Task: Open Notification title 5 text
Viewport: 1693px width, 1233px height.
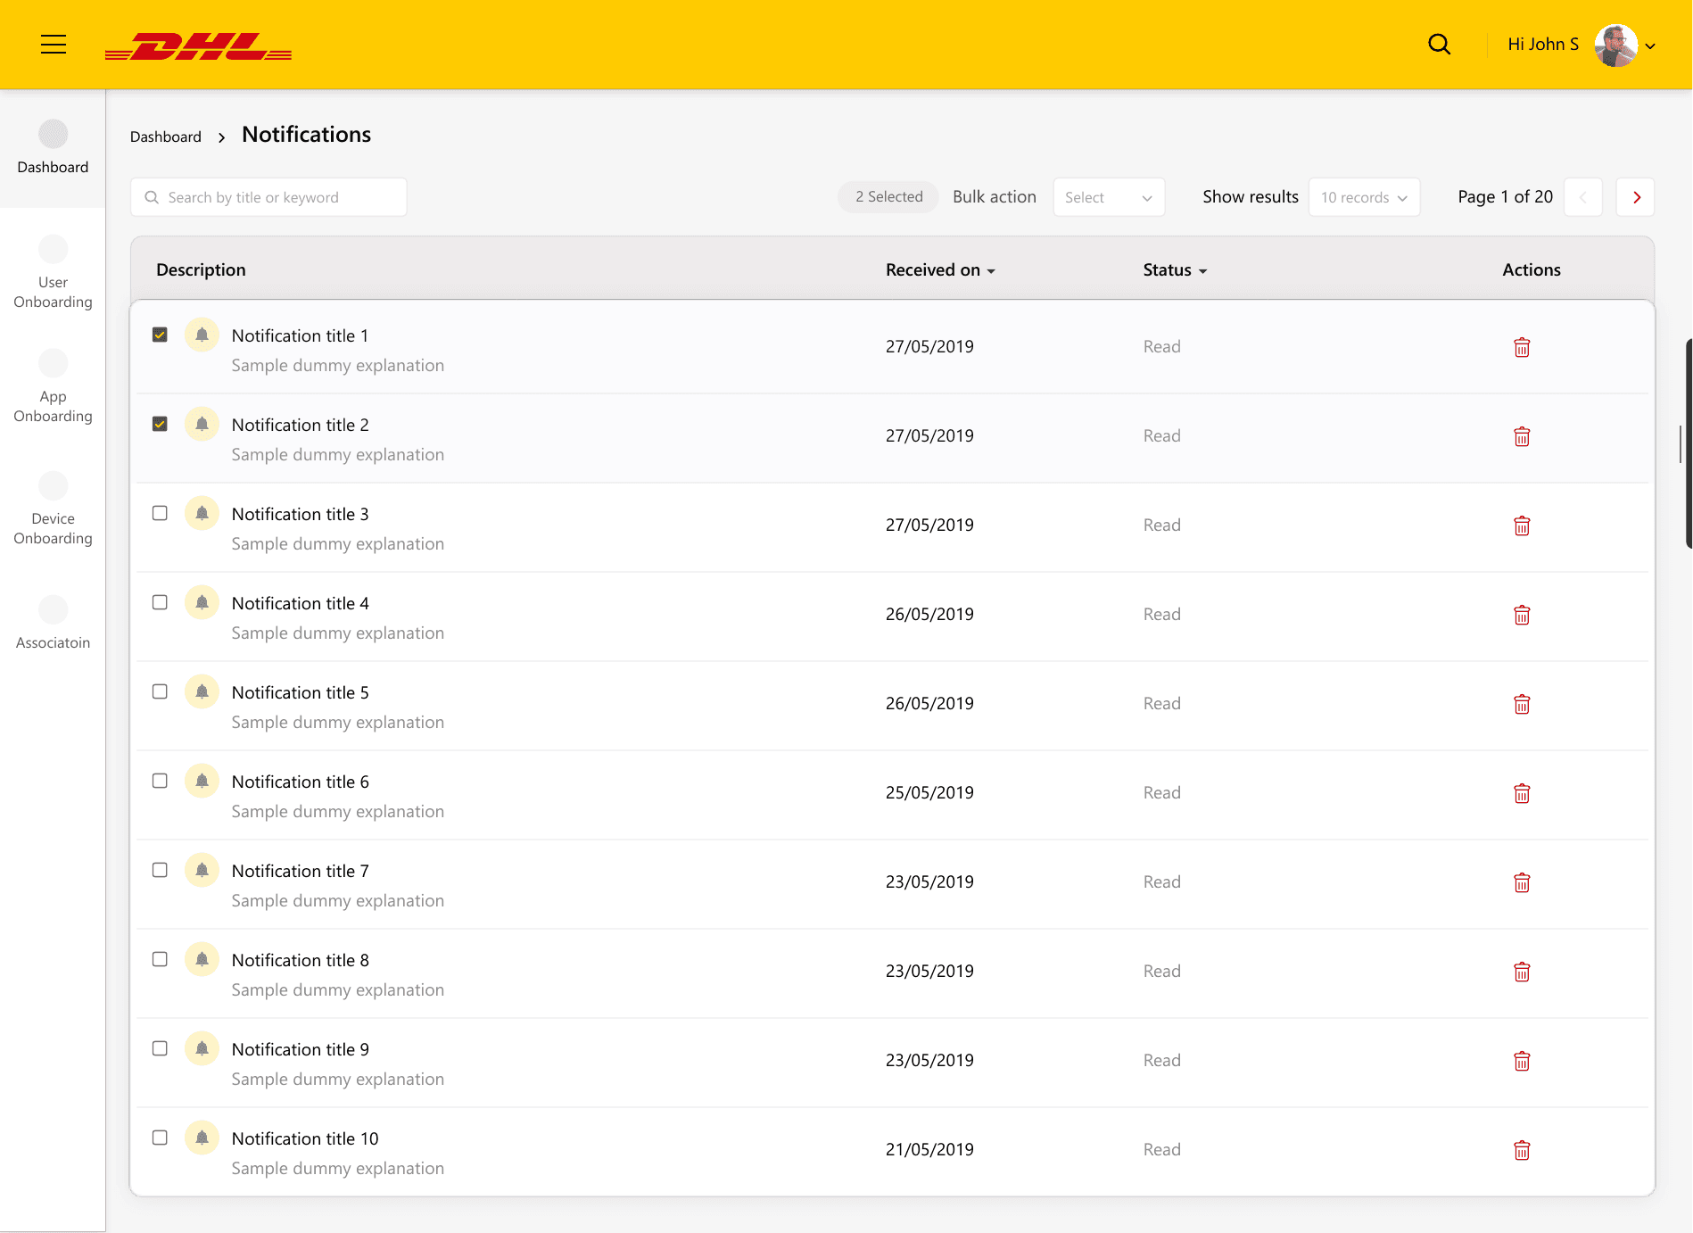Action: click(x=300, y=692)
